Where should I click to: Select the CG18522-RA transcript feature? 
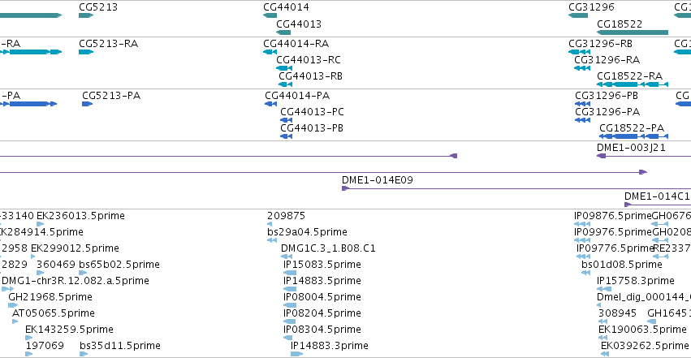click(x=633, y=84)
